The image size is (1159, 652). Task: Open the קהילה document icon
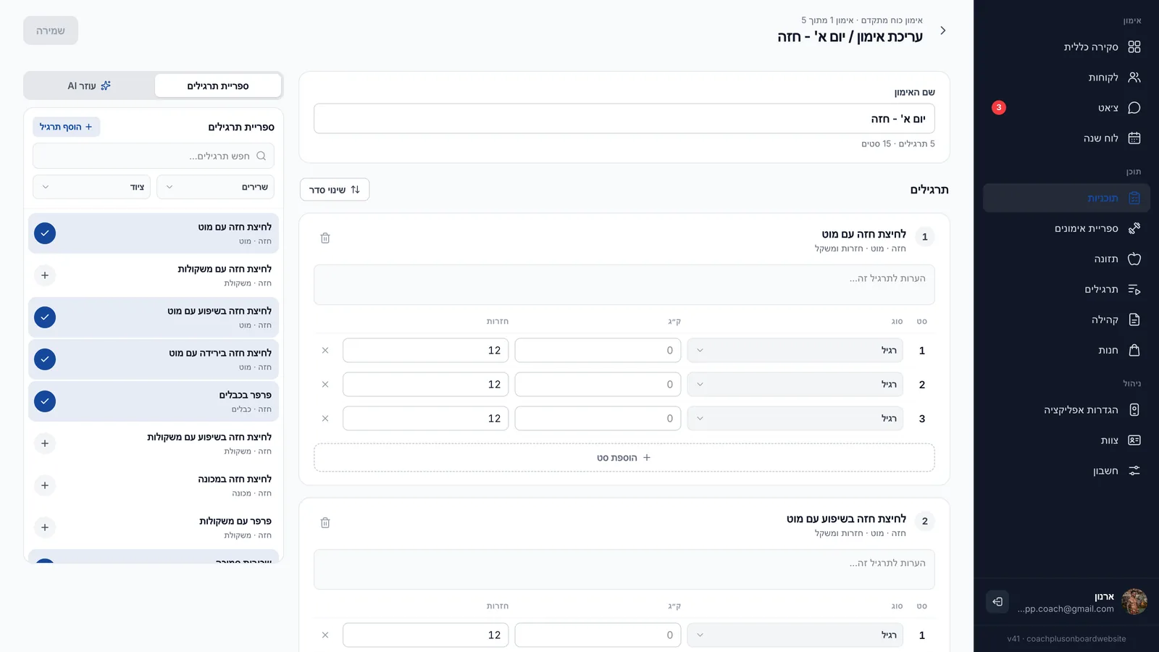tap(1134, 319)
